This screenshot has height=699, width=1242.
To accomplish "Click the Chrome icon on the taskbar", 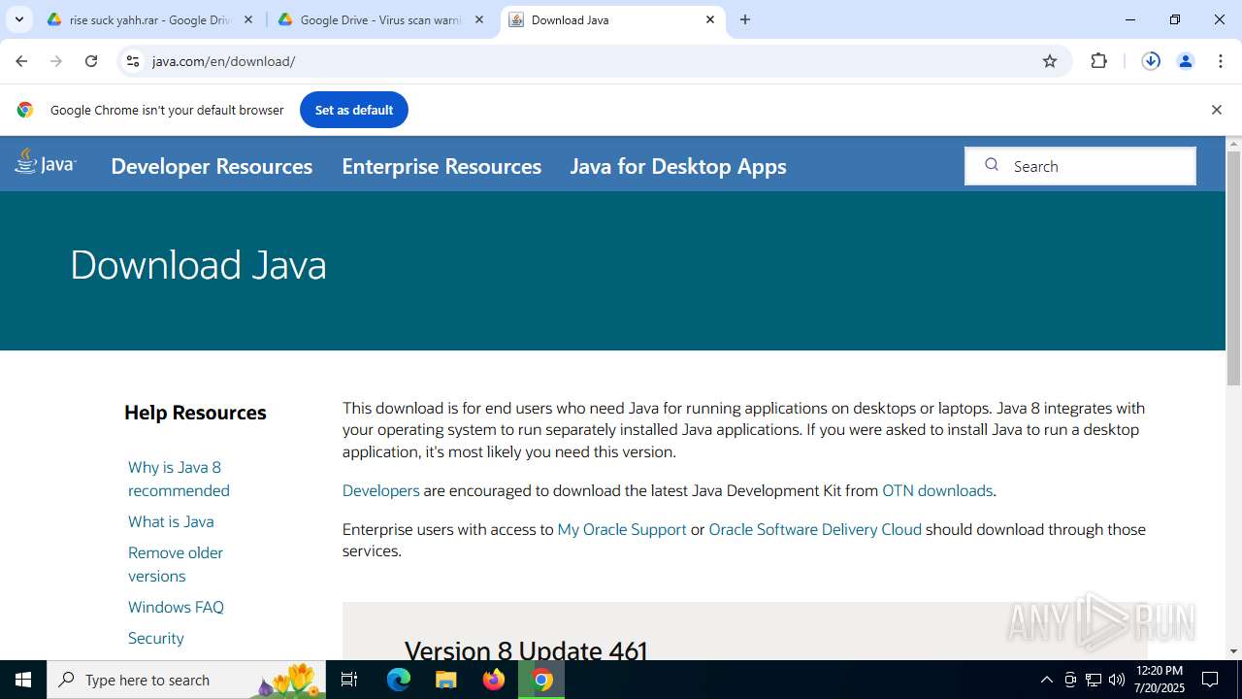I will pyautogui.click(x=541, y=680).
